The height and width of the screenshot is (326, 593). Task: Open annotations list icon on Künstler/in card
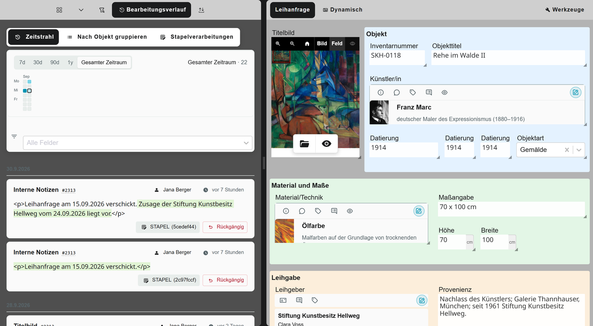point(428,92)
